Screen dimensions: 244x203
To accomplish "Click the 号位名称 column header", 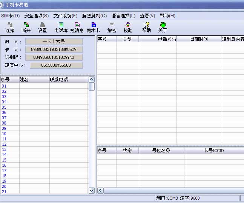I will pos(161,151).
